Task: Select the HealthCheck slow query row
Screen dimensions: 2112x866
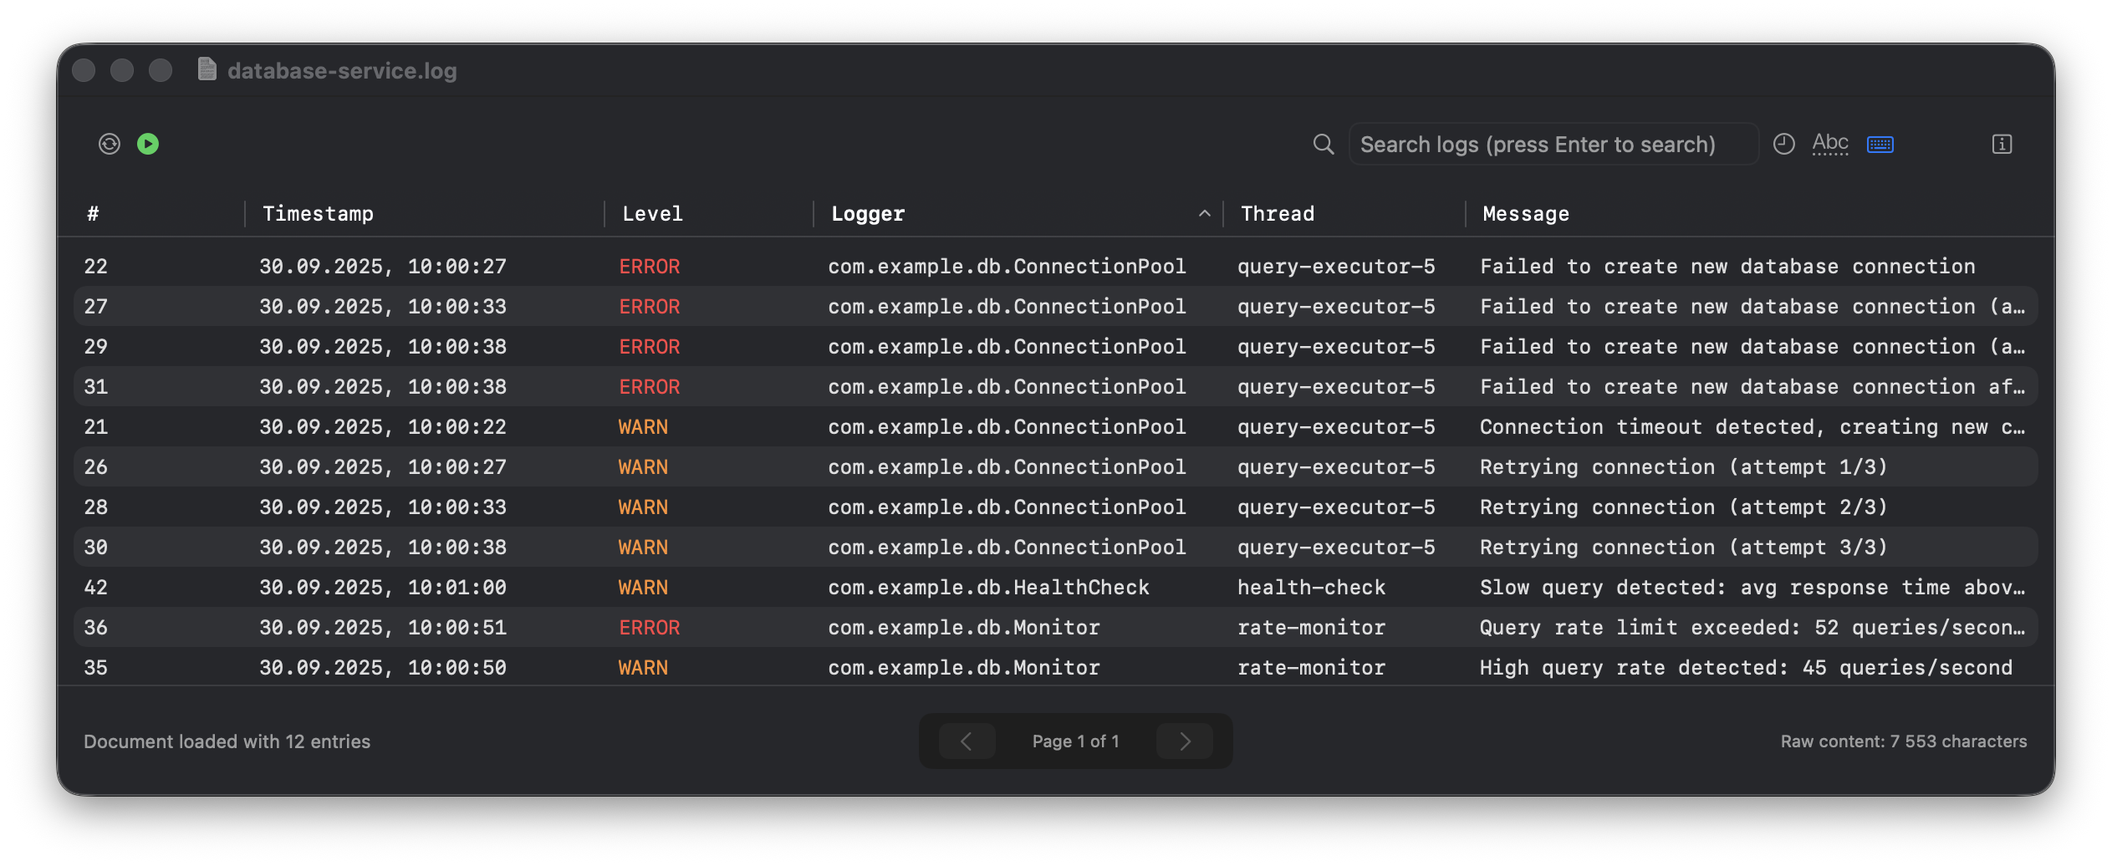Action: click(1055, 588)
